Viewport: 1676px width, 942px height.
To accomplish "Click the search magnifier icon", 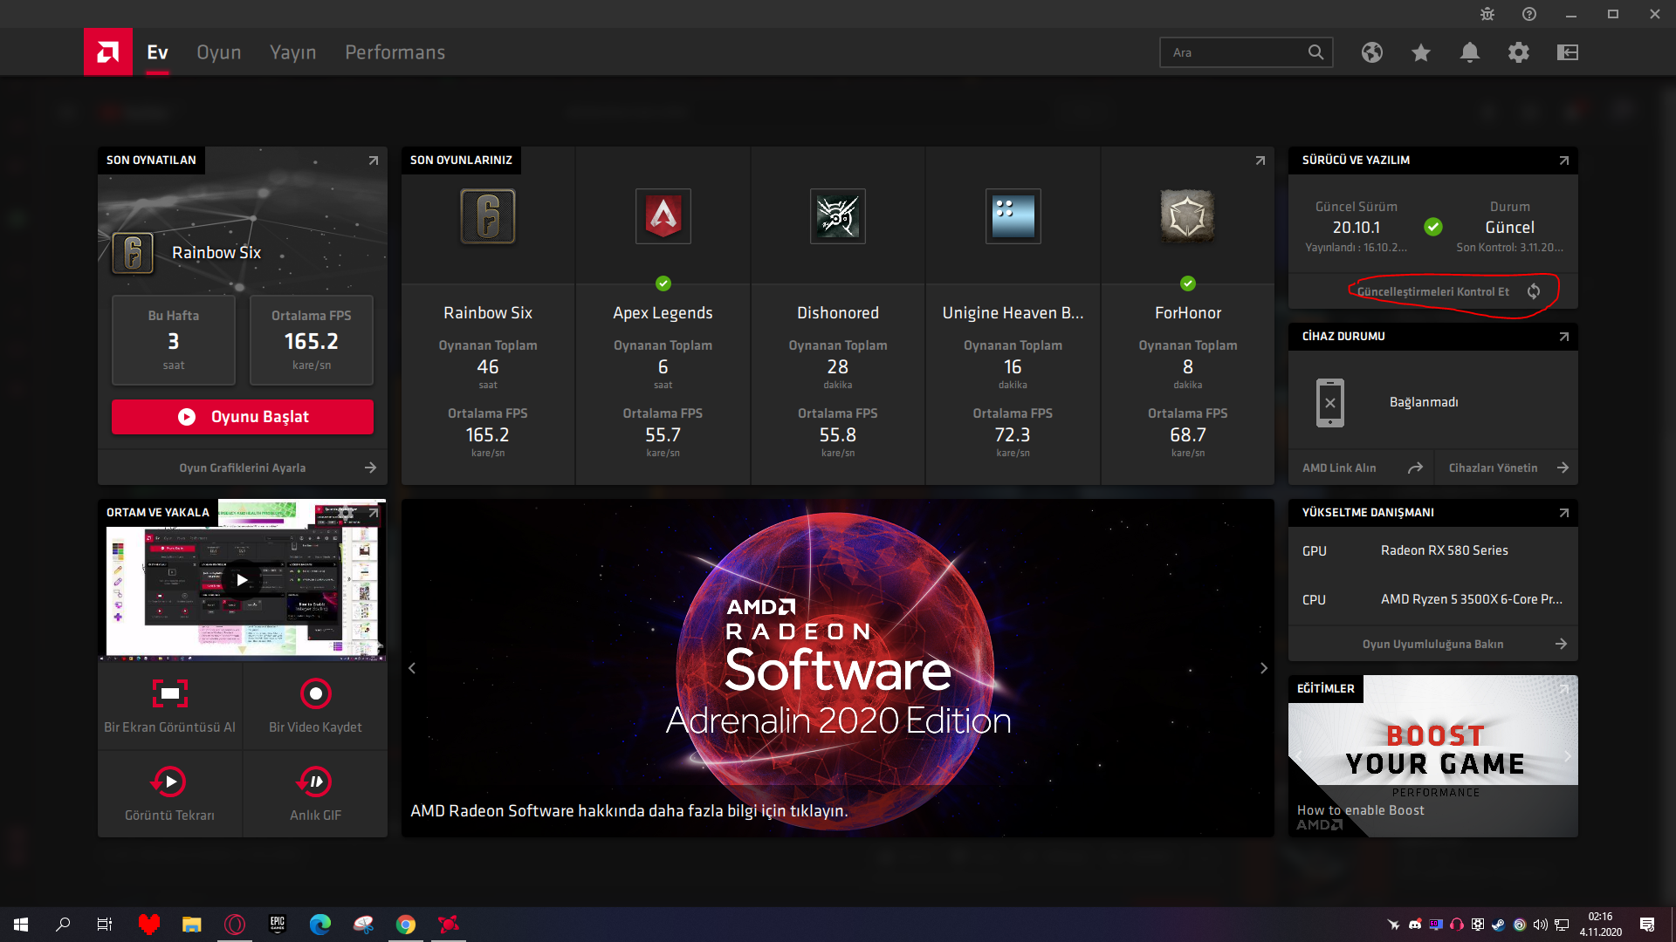I will point(1315,52).
